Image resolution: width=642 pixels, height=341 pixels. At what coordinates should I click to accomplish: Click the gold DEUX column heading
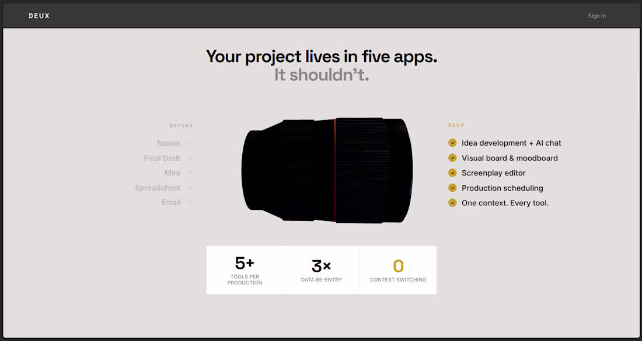click(x=456, y=125)
